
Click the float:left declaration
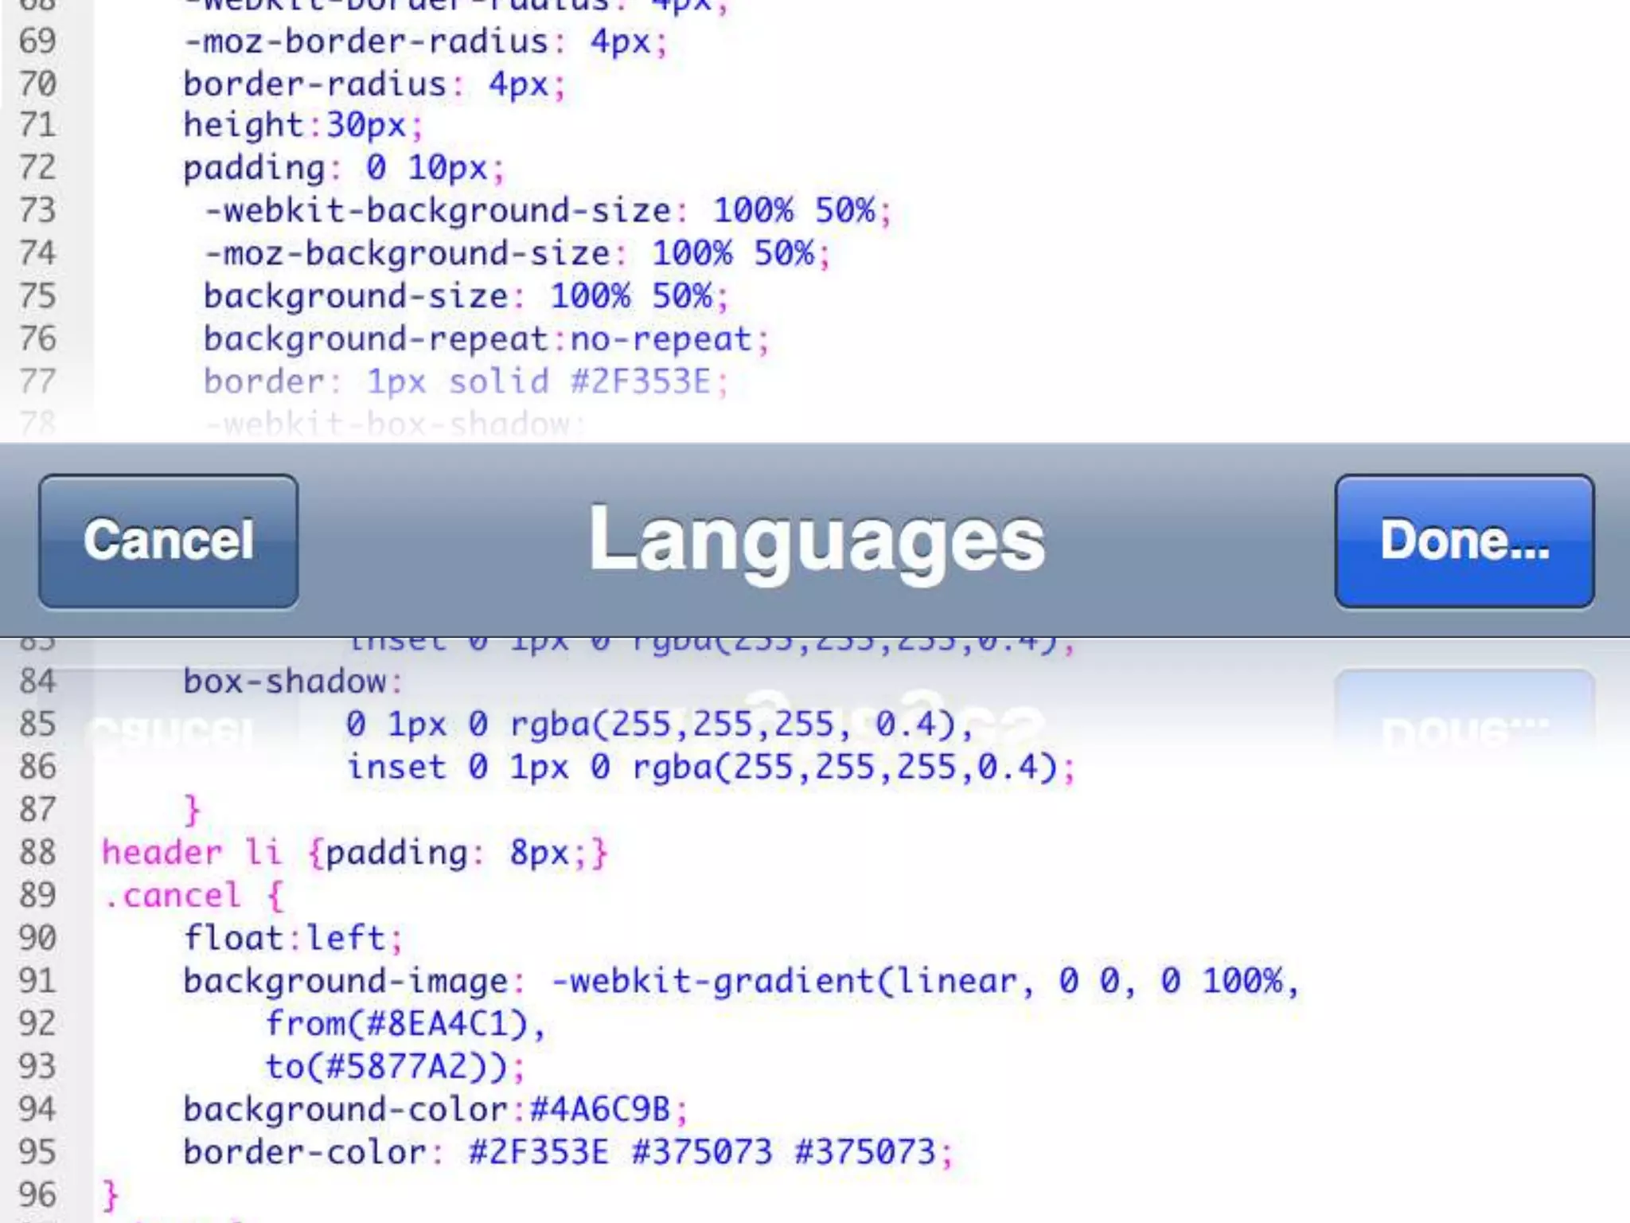(293, 939)
